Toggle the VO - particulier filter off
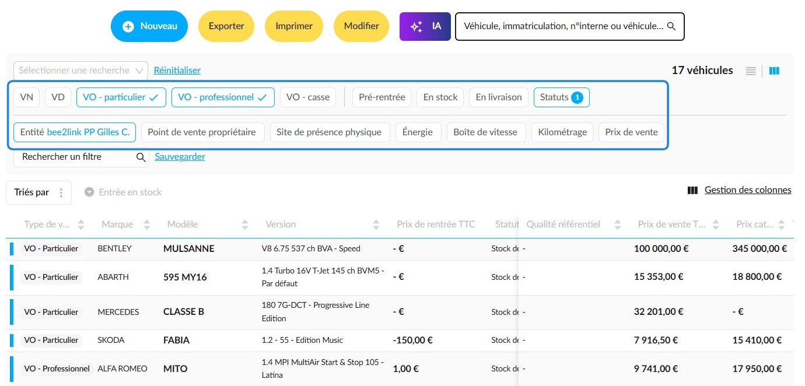The image size is (805, 386). point(121,97)
